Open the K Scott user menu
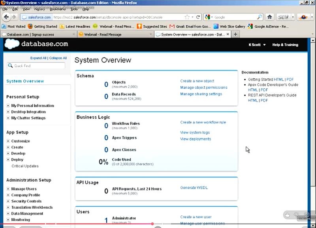This screenshot has height=228, width=316. (x=257, y=45)
